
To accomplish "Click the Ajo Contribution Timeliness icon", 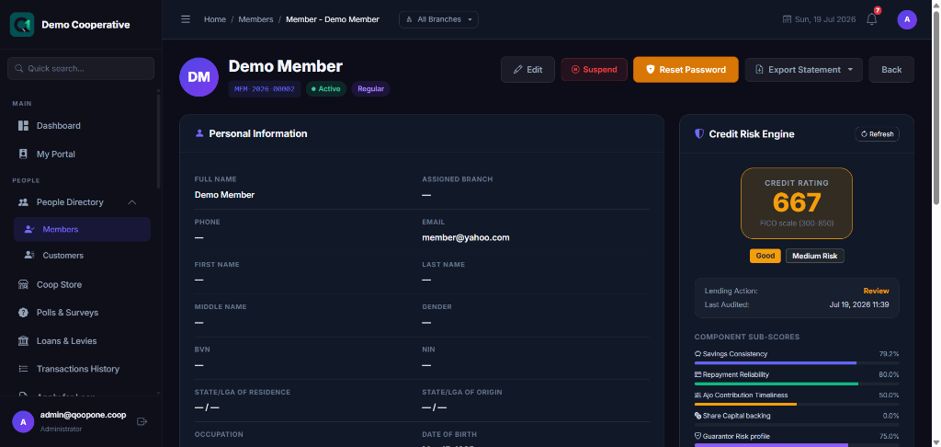I will (x=698, y=395).
